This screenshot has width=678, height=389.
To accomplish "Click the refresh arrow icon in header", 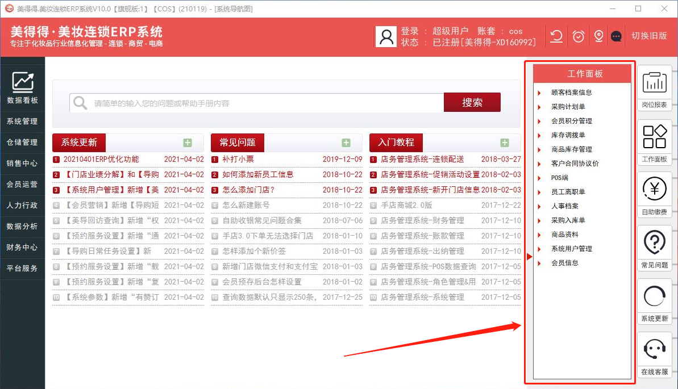I will point(556,36).
